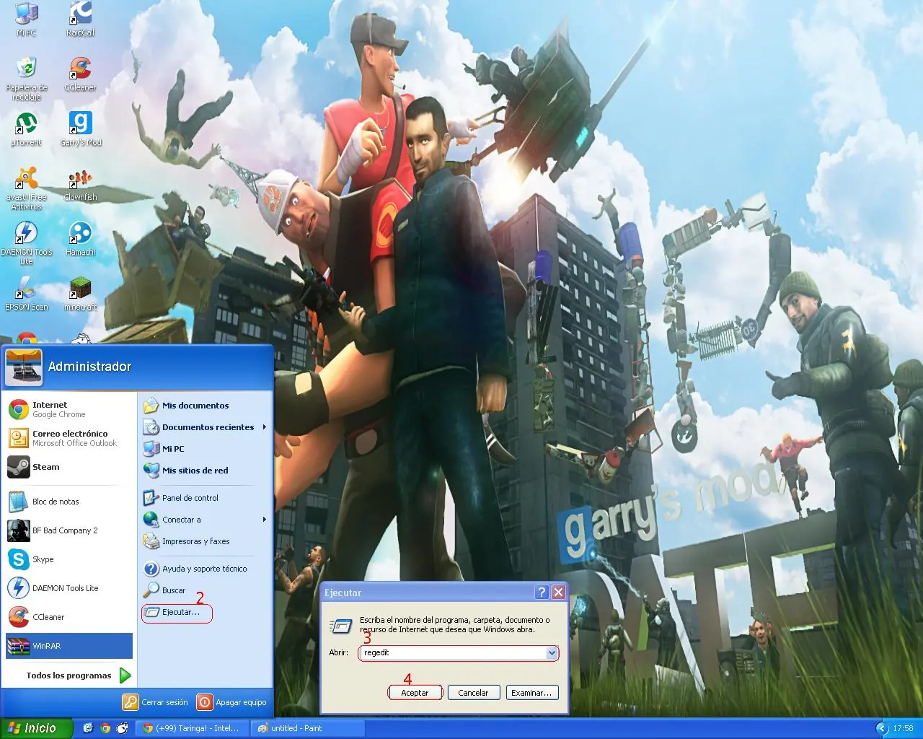
Task: Click Apagar equipo
Action: [x=232, y=702]
